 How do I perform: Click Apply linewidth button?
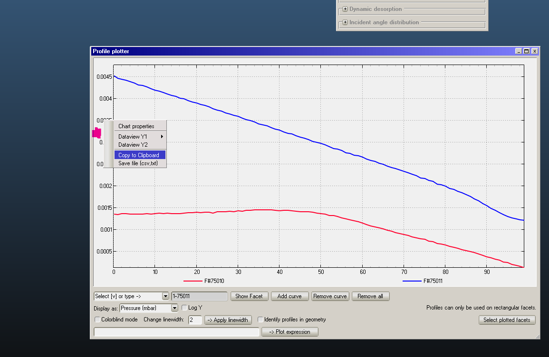(x=228, y=320)
